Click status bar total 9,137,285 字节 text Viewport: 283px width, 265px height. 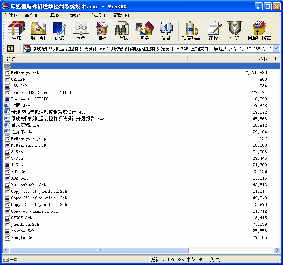(x=186, y=260)
